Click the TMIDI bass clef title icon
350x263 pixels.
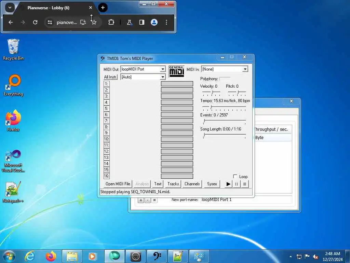point(103,58)
